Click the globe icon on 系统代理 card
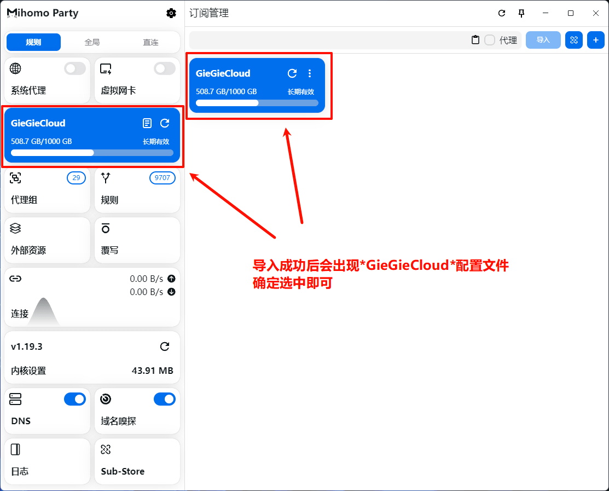 (x=15, y=68)
